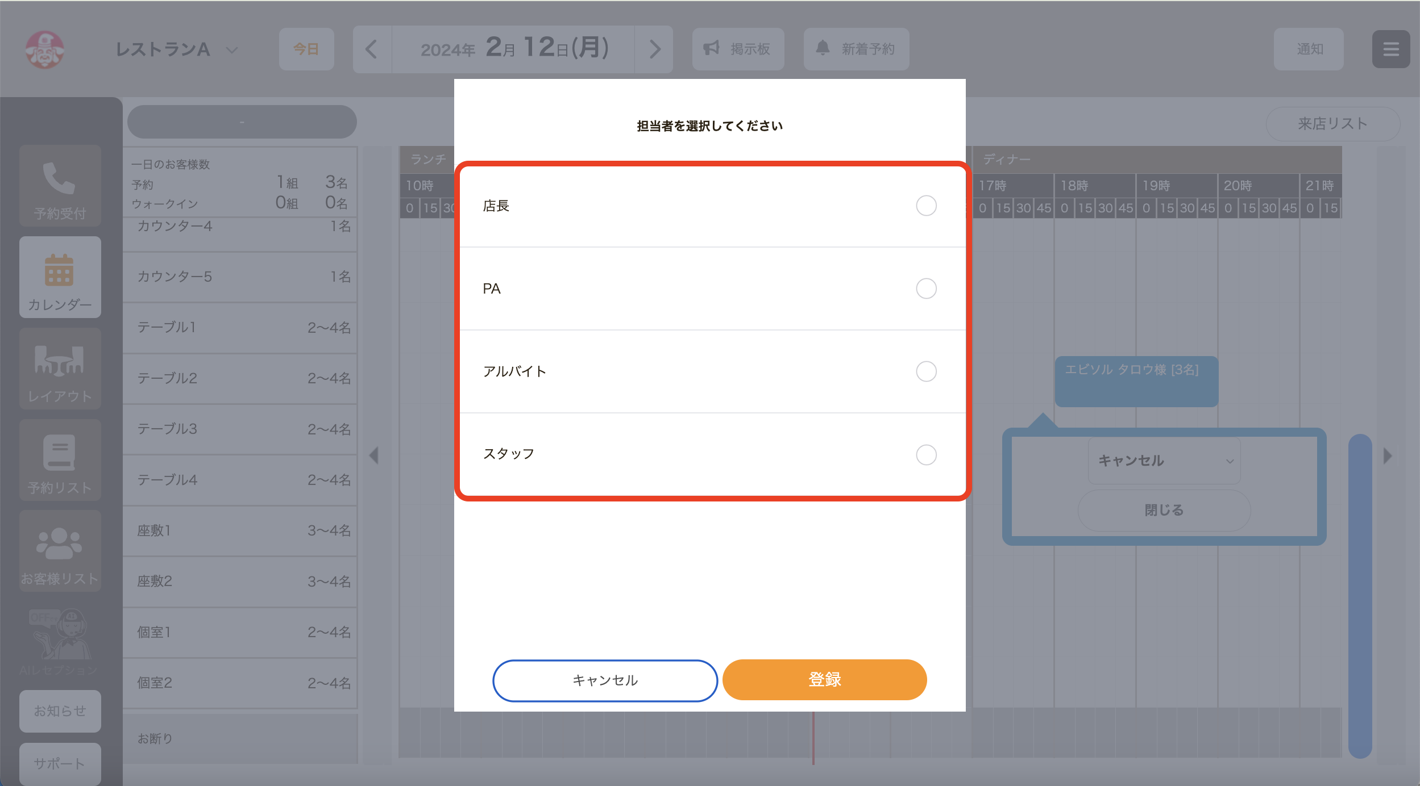The width and height of the screenshot is (1420, 786).
Task: Go to previous day arrow
Action: (x=372, y=49)
